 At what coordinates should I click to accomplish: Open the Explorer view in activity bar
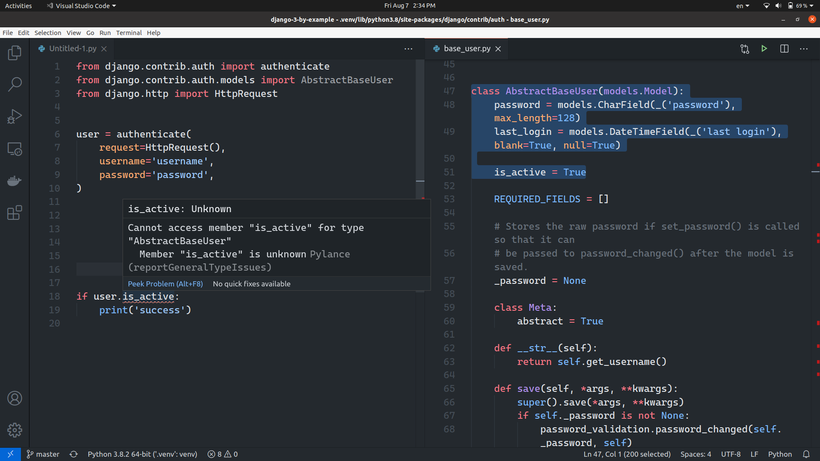pos(15,53)
